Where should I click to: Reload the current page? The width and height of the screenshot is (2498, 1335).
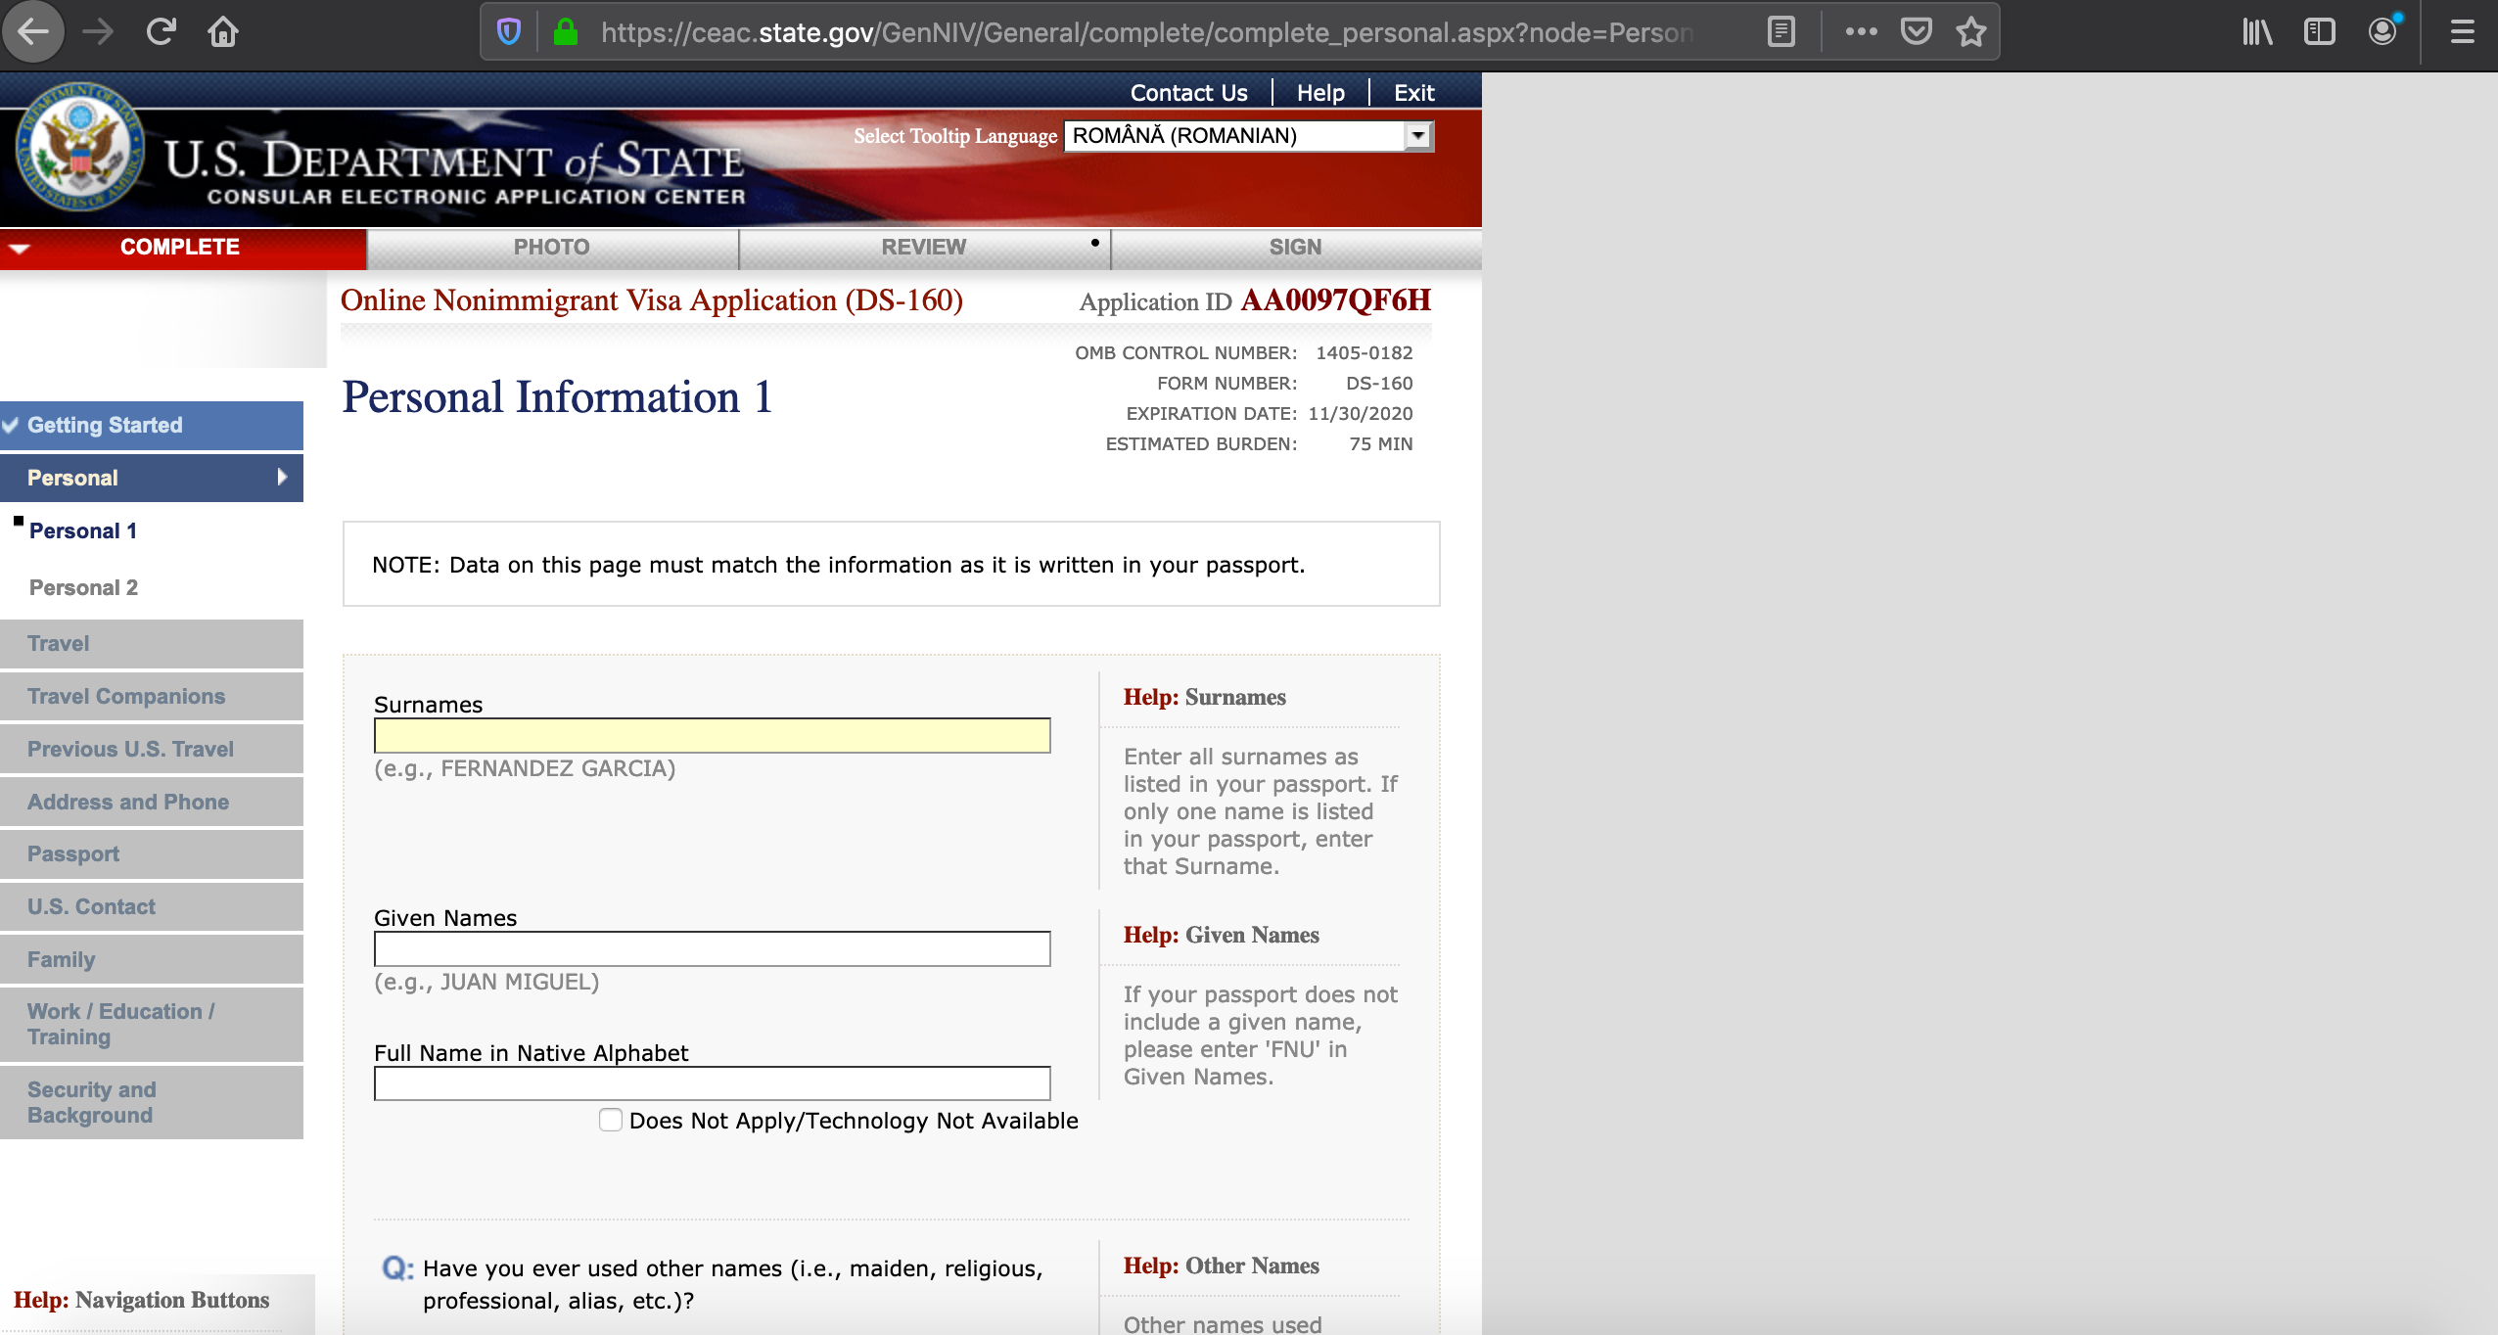(x=162, y=31)
